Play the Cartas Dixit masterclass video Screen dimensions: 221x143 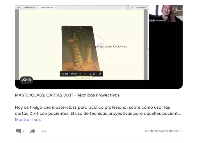click(x=99, y=41)
